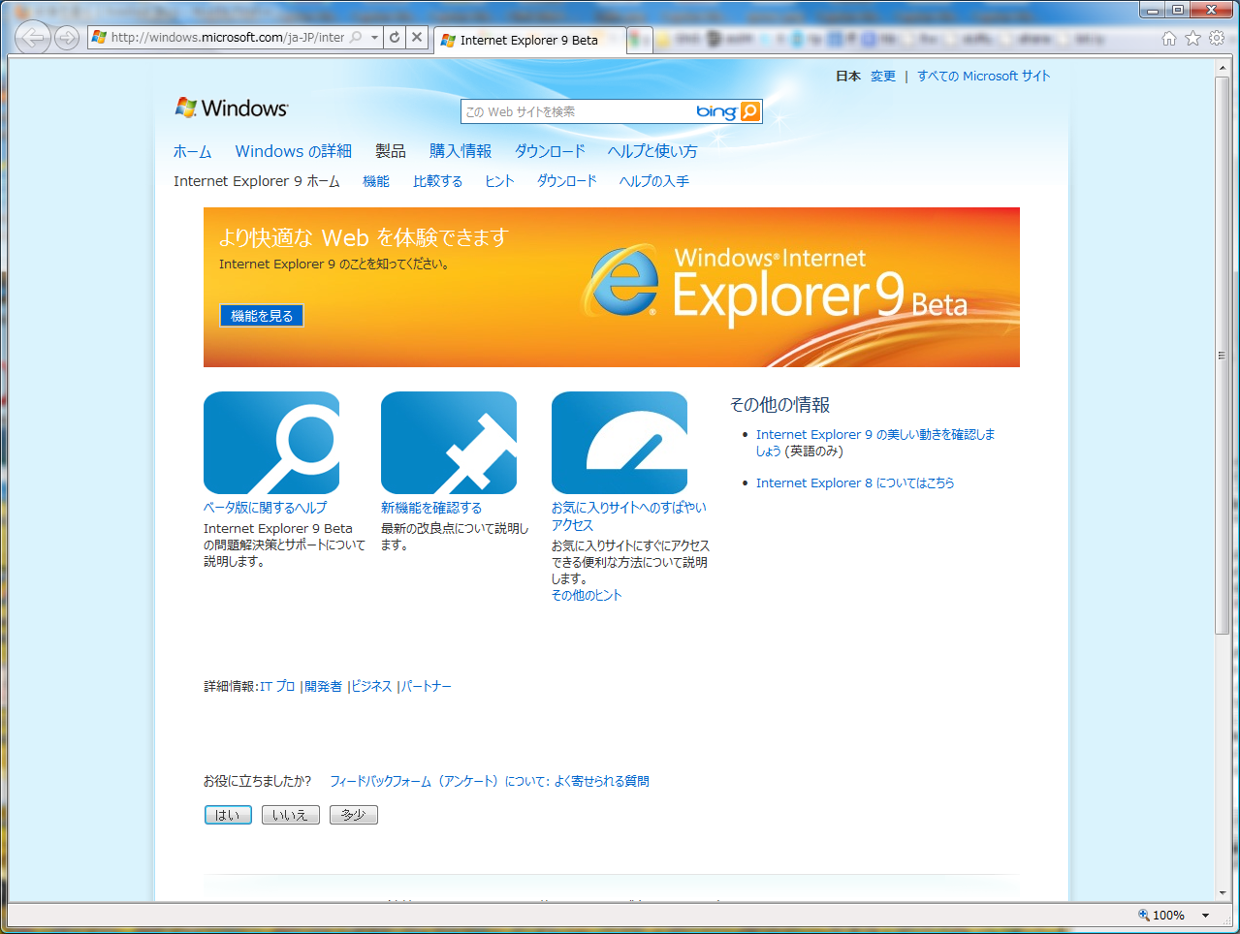Open Internet Explorer 8 についてはこちら link

pyautogui.click(x=855, y=483)
